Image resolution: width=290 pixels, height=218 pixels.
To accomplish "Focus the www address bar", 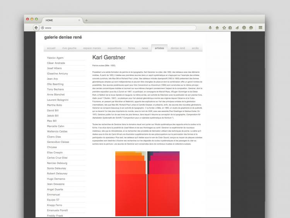I will coord(118,28).
